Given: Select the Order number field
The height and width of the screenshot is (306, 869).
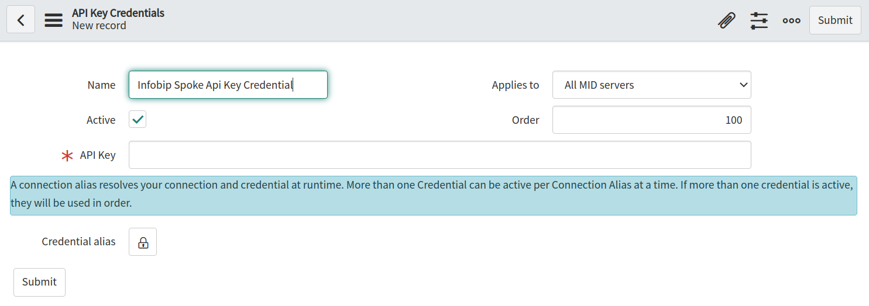Looking at the screenshot, I should [651, 120].
